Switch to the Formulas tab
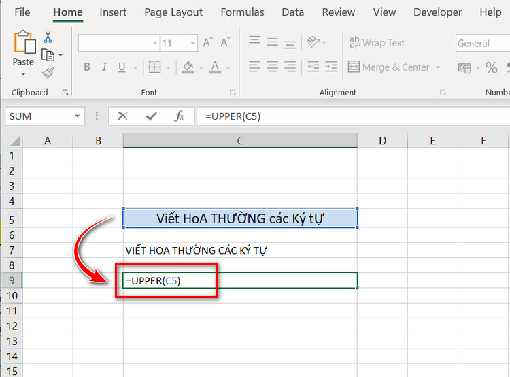This screenshot has height=377, width=510. click(x=242, y=12)
